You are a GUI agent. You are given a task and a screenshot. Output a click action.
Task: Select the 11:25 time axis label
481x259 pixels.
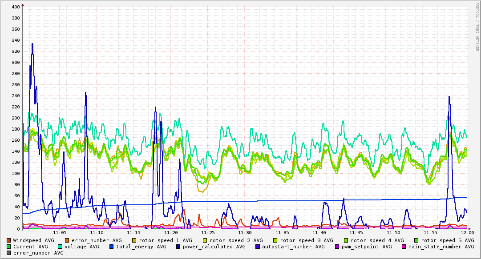208,233
